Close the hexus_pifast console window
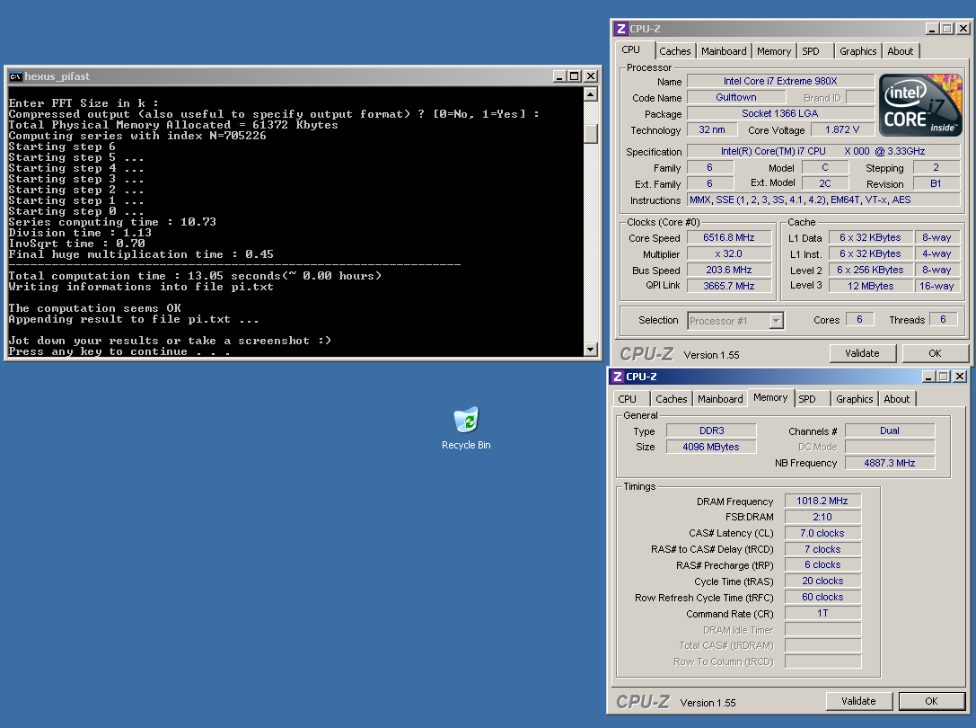The width and height of the screenshot is (976, 728). click(x=591, y=76)
